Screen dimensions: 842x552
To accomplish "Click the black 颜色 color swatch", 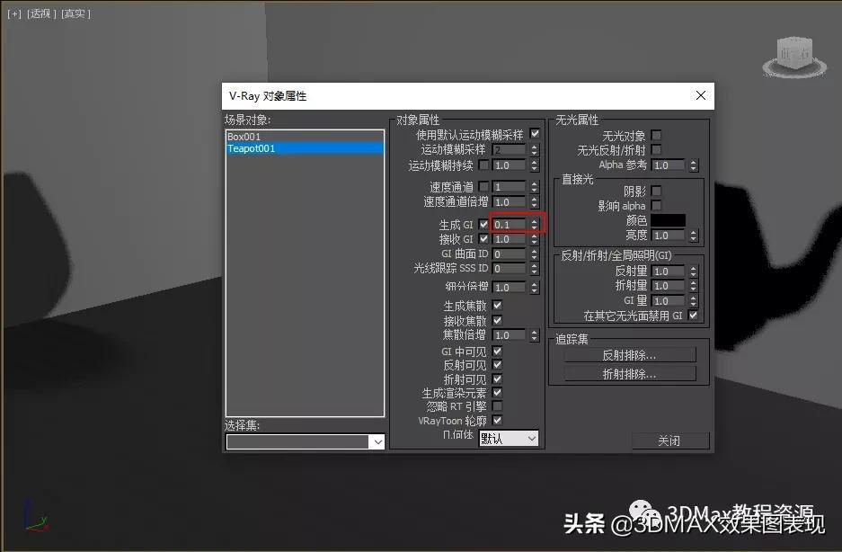I will (668, 220).
